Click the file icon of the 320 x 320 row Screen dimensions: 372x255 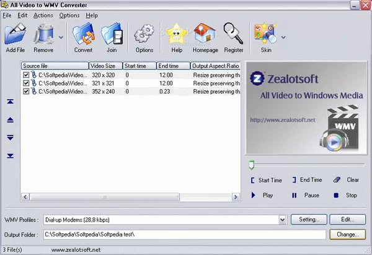pyautogui.click(x=33, y=75)
